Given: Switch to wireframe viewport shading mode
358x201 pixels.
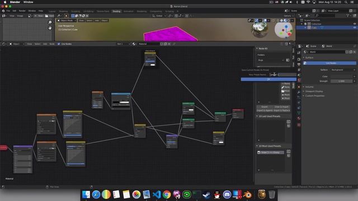Looking at the screenshot, I should pyautogui.click(x=278, y=21).
